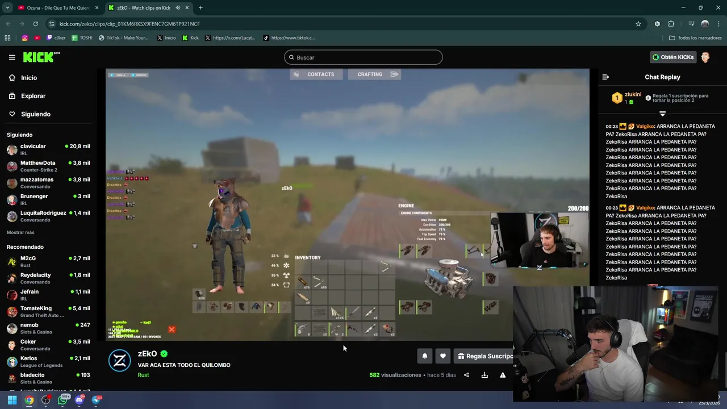The image size is (727, 409).
Task: Open clavicular channel in Siguiendo list
Action: click(x=48, y=149)
